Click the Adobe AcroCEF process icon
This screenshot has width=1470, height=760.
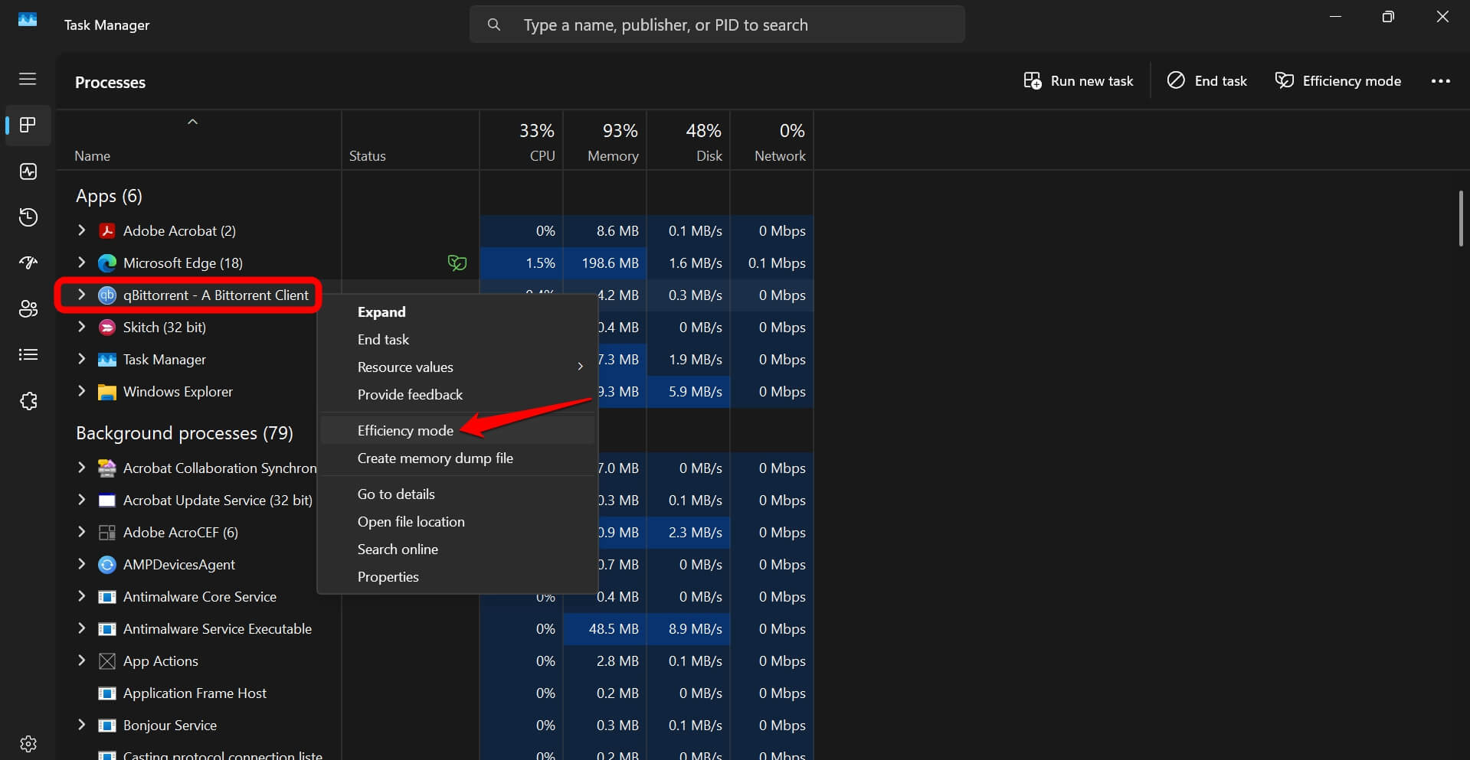[x=107, y=533]
